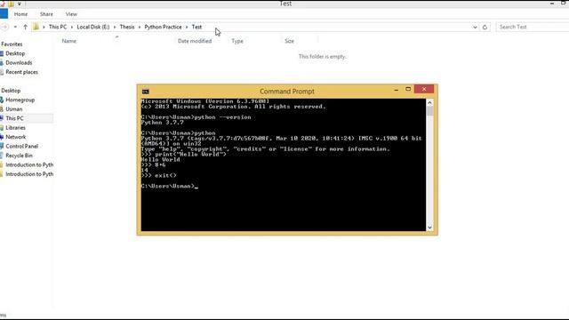Sort files by Name column
The image size is (569, 320).
pyautogui.click(x=69, y=41)
